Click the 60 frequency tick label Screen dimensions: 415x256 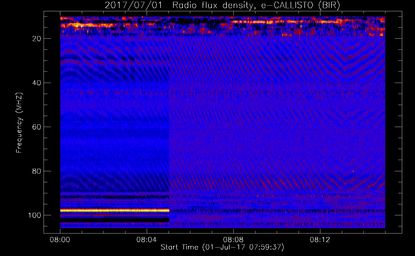point(37,127)
